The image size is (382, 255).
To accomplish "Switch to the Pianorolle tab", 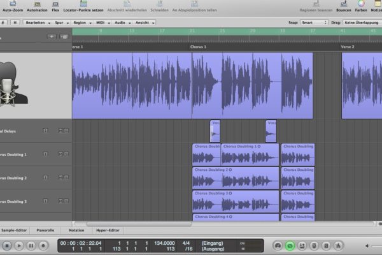I will tap(45, 230).
